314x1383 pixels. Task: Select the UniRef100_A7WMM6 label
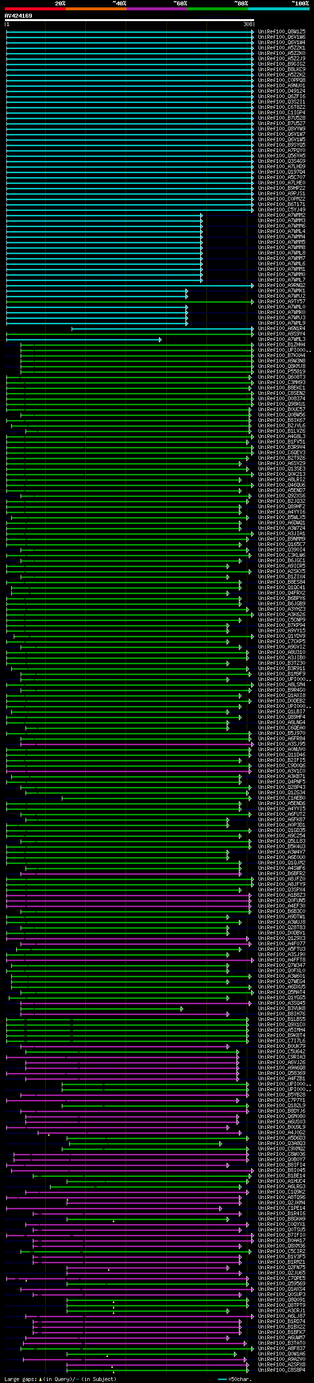(282, 226)
